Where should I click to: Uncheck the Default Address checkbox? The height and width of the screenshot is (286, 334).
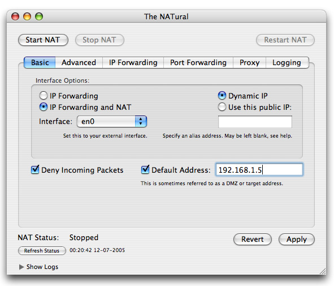pos(145,170)
